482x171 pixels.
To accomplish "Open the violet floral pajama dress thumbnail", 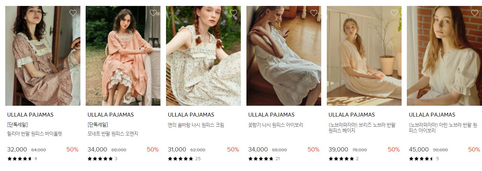I will [43, 56].
